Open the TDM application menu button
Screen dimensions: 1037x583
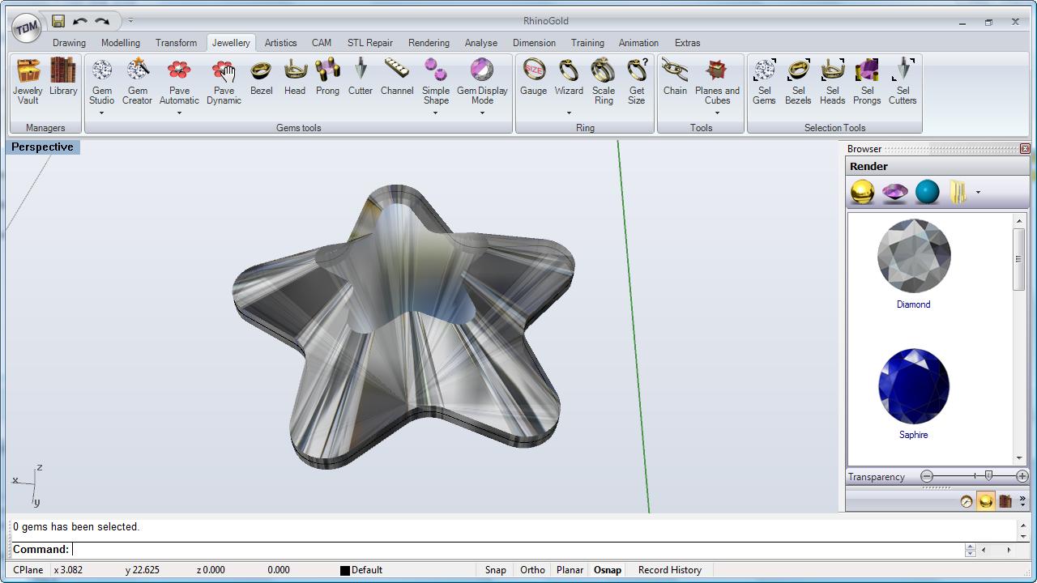27,27
